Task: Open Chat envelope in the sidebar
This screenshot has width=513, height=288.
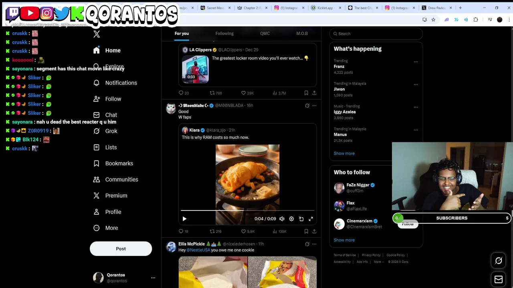Action: coord(97,115)
